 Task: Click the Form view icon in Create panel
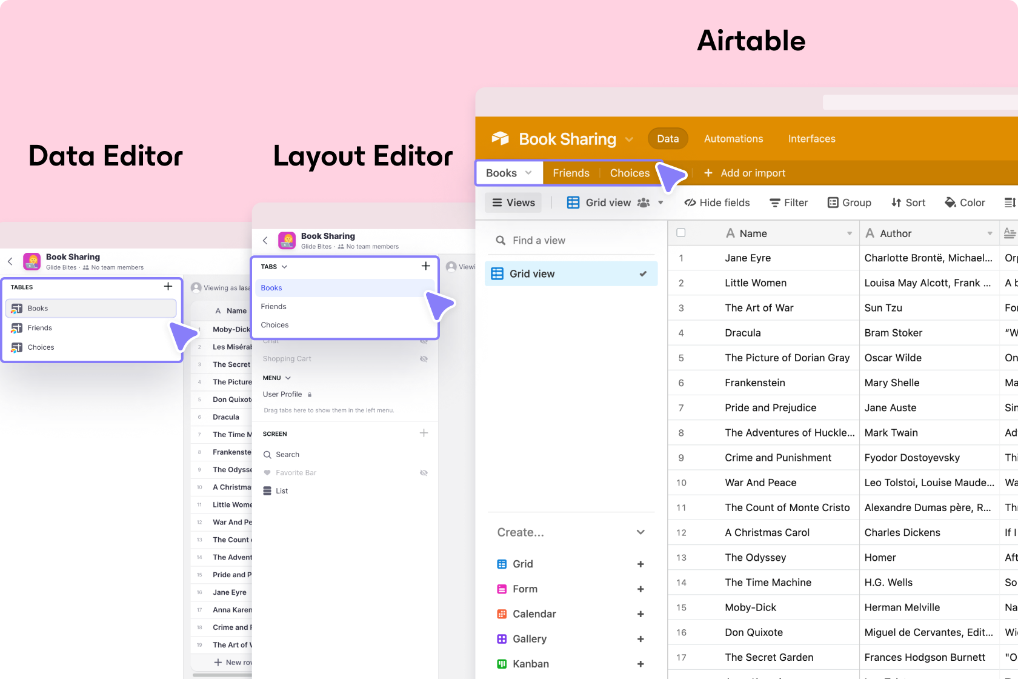pyautogui.click(x=501, y=589)
